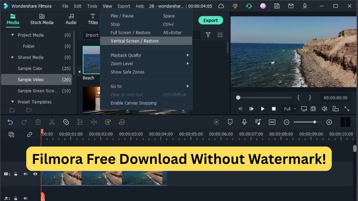Open the Audio panel in the top toolbar
Image resolution: width=358 pixels, height=201 pixels.
pos(71,20)
